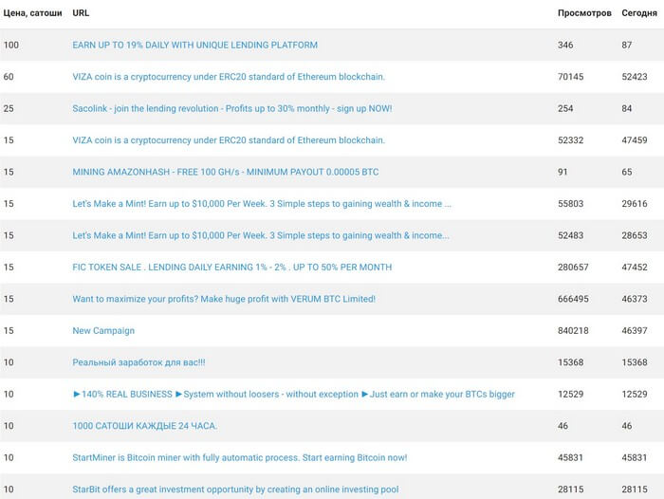
Task: Open the 140% REAL BUSINESS link
Action: 293,394
